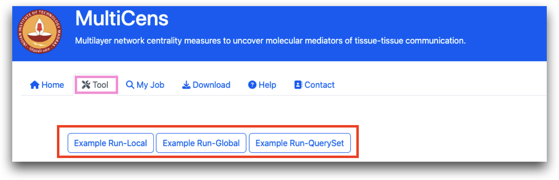The width and height of the screenshot is (559, 180).
Task: Click the wrench and screwdriver Tool icon
Action: (86, 85)
